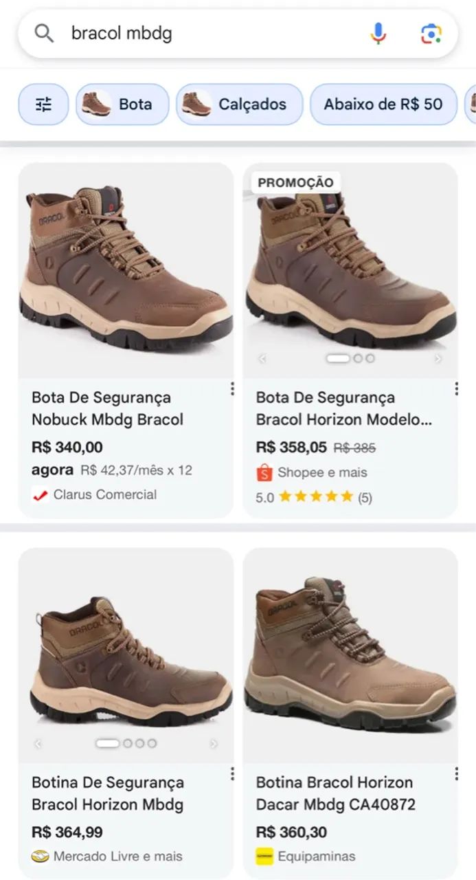476x880 pixels.
Task: Click the magnifying glass search icon
Action: click(x=43, y=32)
